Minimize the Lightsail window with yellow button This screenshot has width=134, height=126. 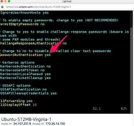tap(5, 1)
